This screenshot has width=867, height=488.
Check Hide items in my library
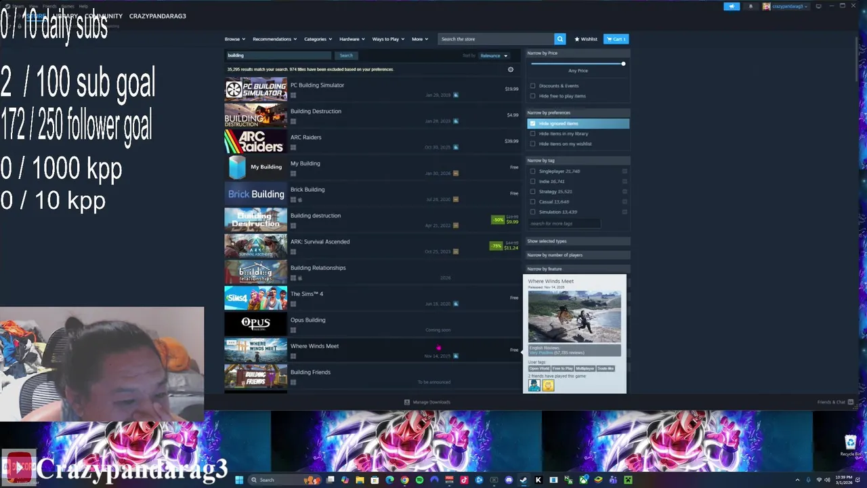coord(532,134)
